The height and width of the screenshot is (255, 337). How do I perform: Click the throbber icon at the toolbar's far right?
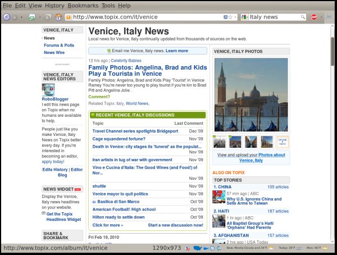(x=329, y=17)
